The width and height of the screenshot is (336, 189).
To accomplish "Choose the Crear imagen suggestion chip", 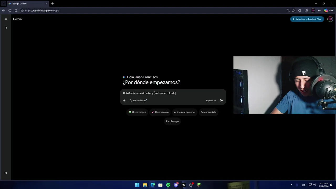I will pos(137,112).
